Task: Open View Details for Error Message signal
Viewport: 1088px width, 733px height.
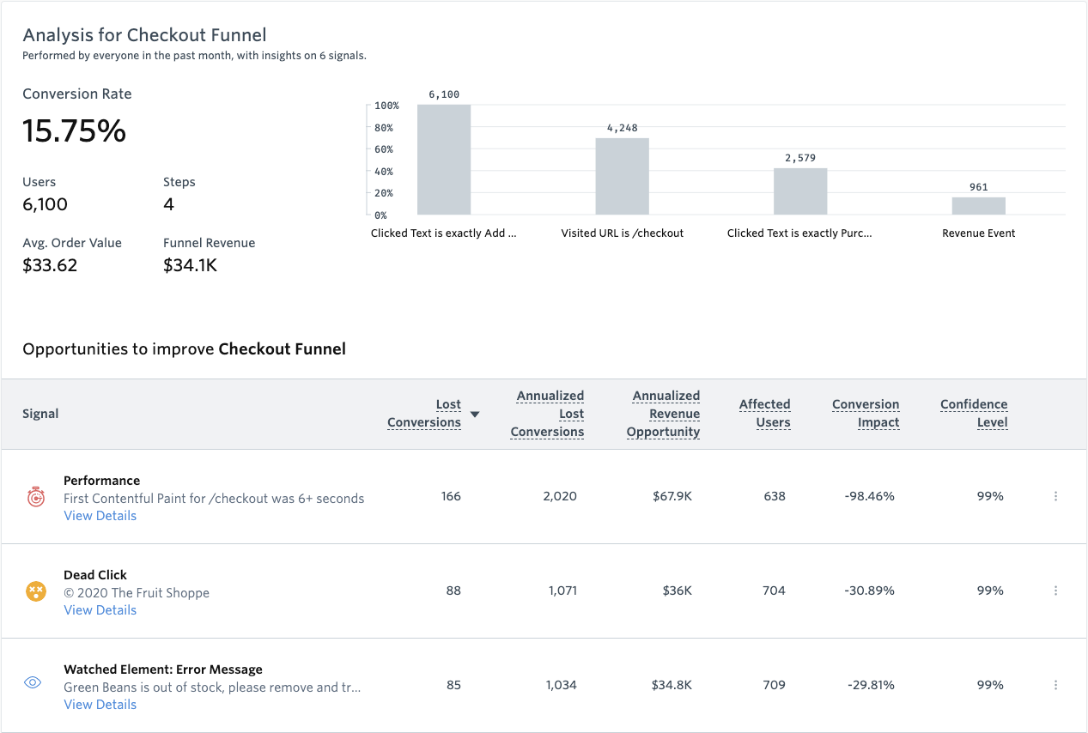Action: 100,705
